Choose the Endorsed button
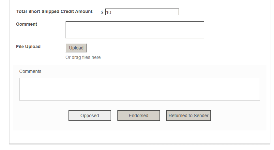This screenshot has width=274, height=150. [x=139, y=116]
